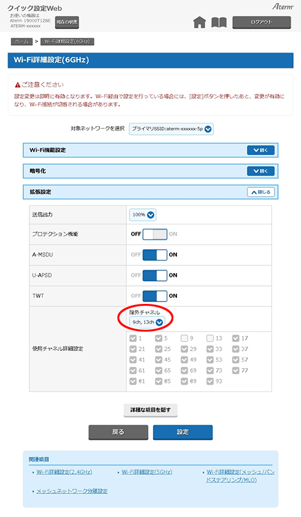
Task: Open the manual book icon
Action: (x=219, y=22)
